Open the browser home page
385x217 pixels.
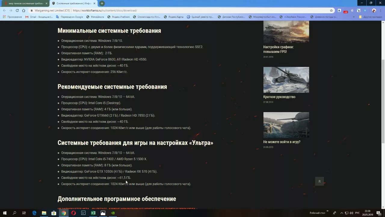click(x=23, y=10)
